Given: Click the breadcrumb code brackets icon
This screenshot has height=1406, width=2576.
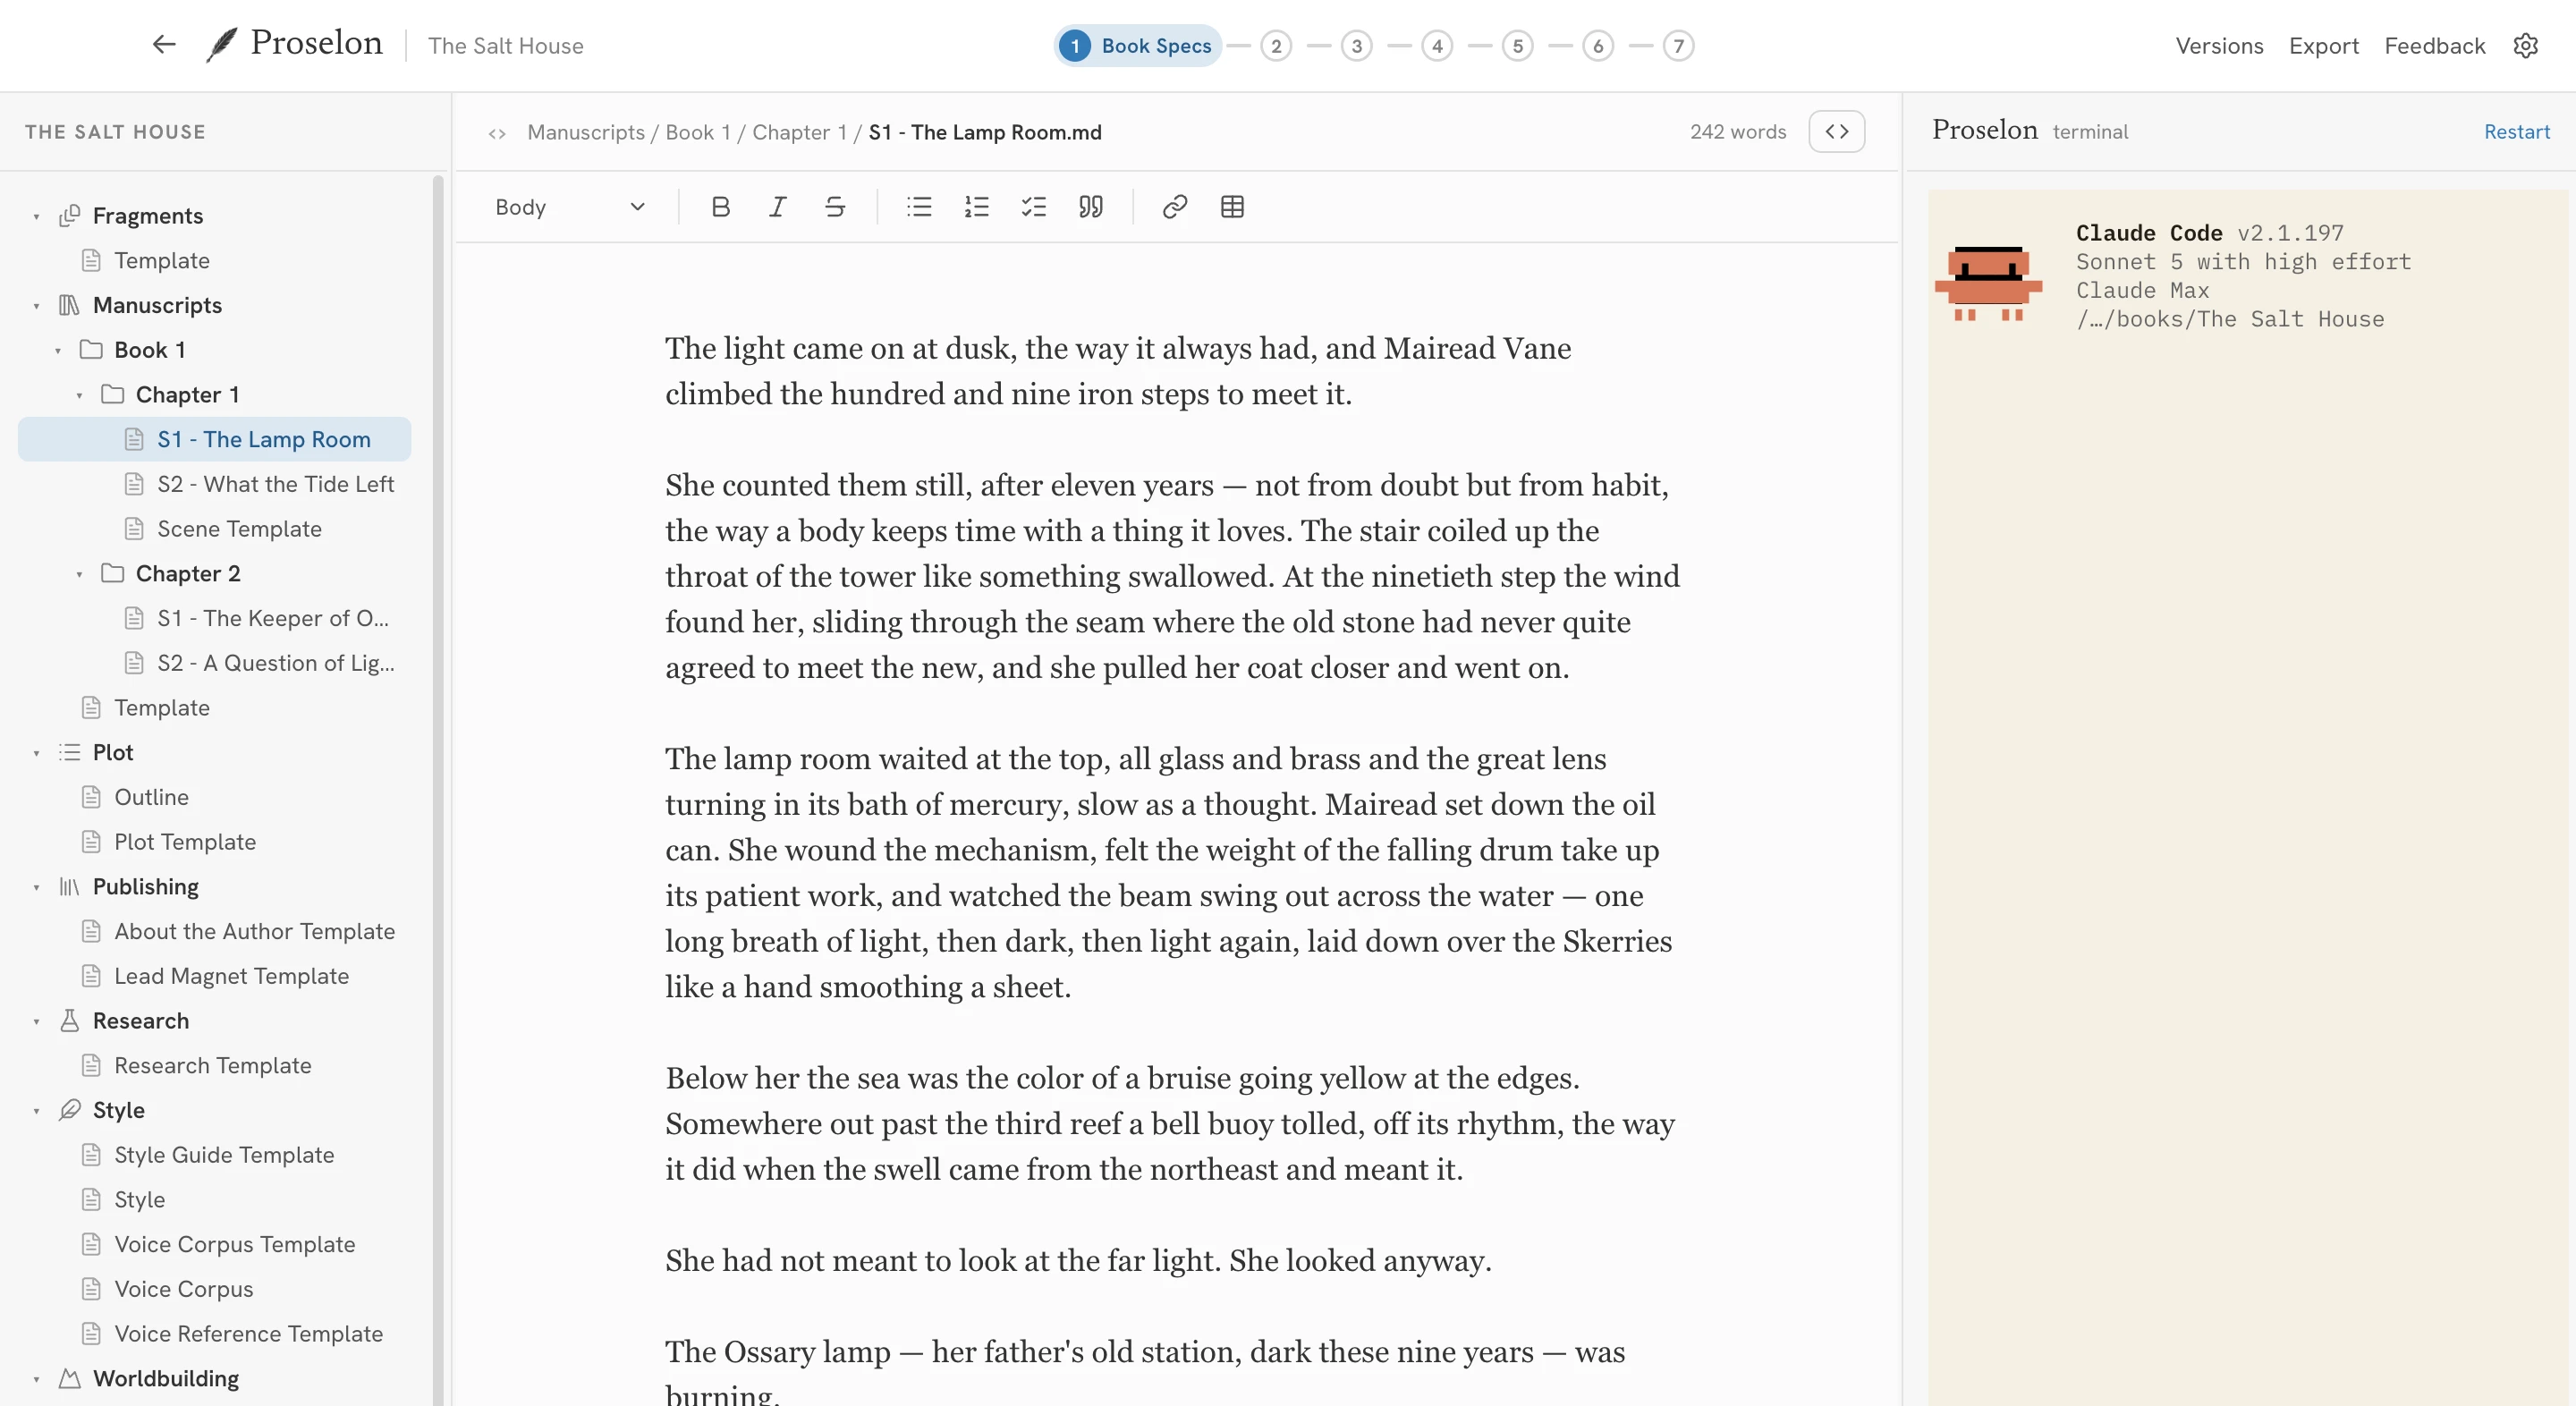Looking at the screenshot, I should tap(497, 133).
